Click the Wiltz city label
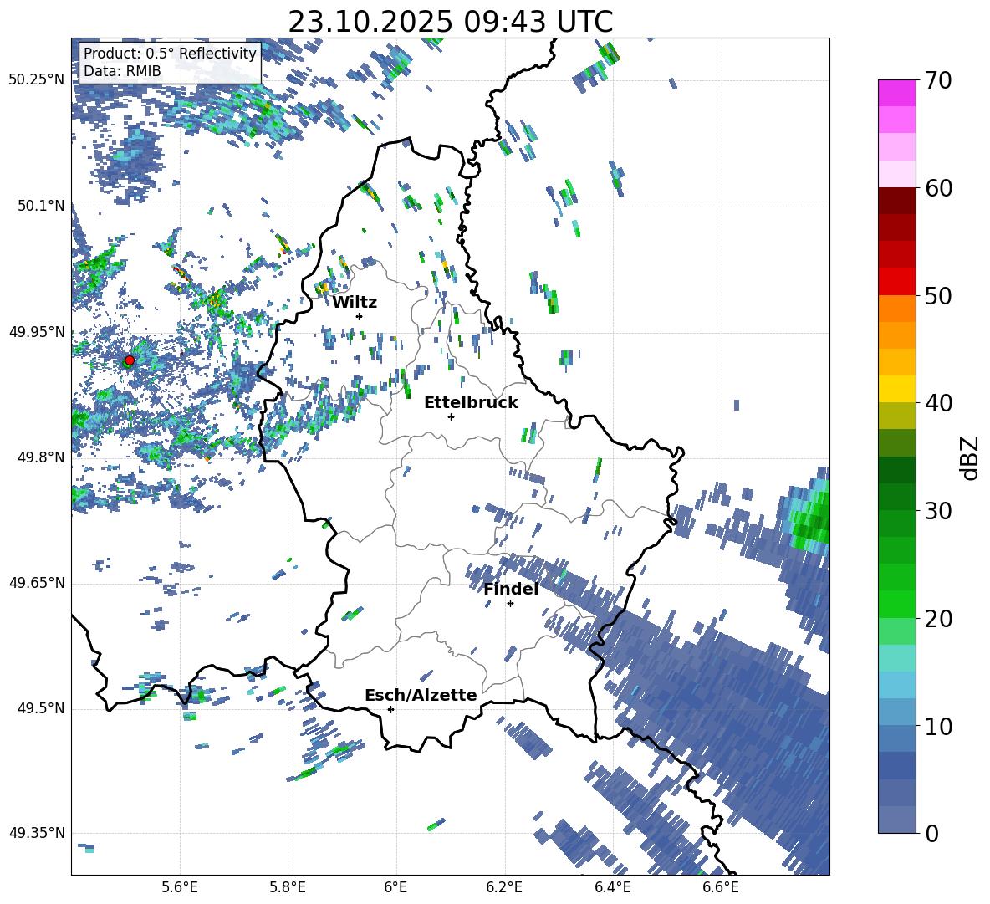 point(355,303)
